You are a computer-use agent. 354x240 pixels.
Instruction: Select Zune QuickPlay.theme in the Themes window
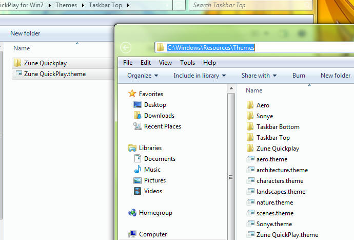pos(283,234)
